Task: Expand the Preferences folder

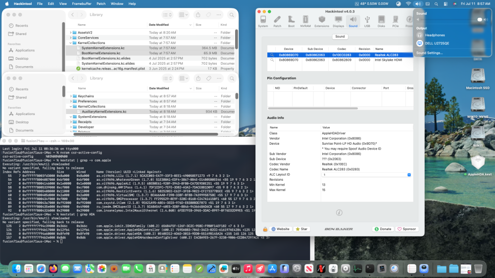Action: 71,101
